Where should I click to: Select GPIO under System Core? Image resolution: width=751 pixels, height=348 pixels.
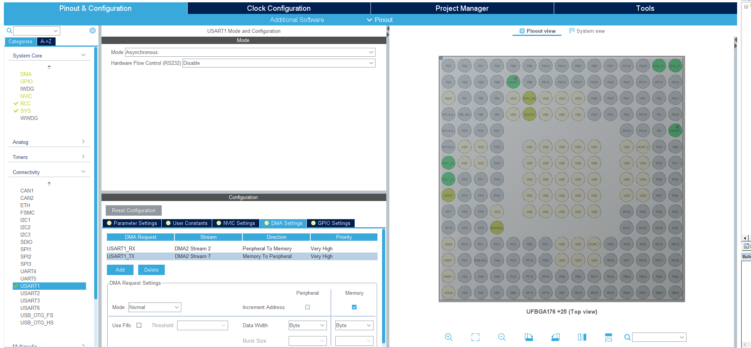click(27, 81)
